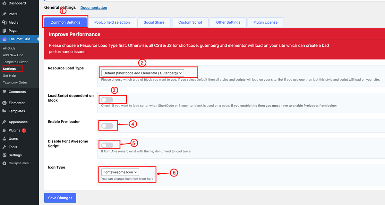The height and width of the screenshot is (205, 385).
Task: Click the Elementor logo icon
Action: [4, 103]
